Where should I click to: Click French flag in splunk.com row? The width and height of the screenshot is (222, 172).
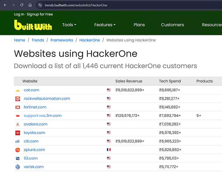(x=109, y=149)
